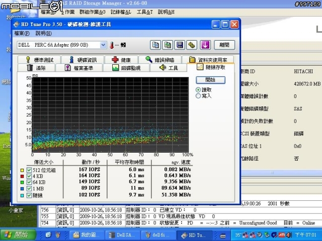This screenshot has height=241, width=322.
Task: Select log row 756 in RAID Storage Manager
Action: pyautogui.click(x=181, y=210)
